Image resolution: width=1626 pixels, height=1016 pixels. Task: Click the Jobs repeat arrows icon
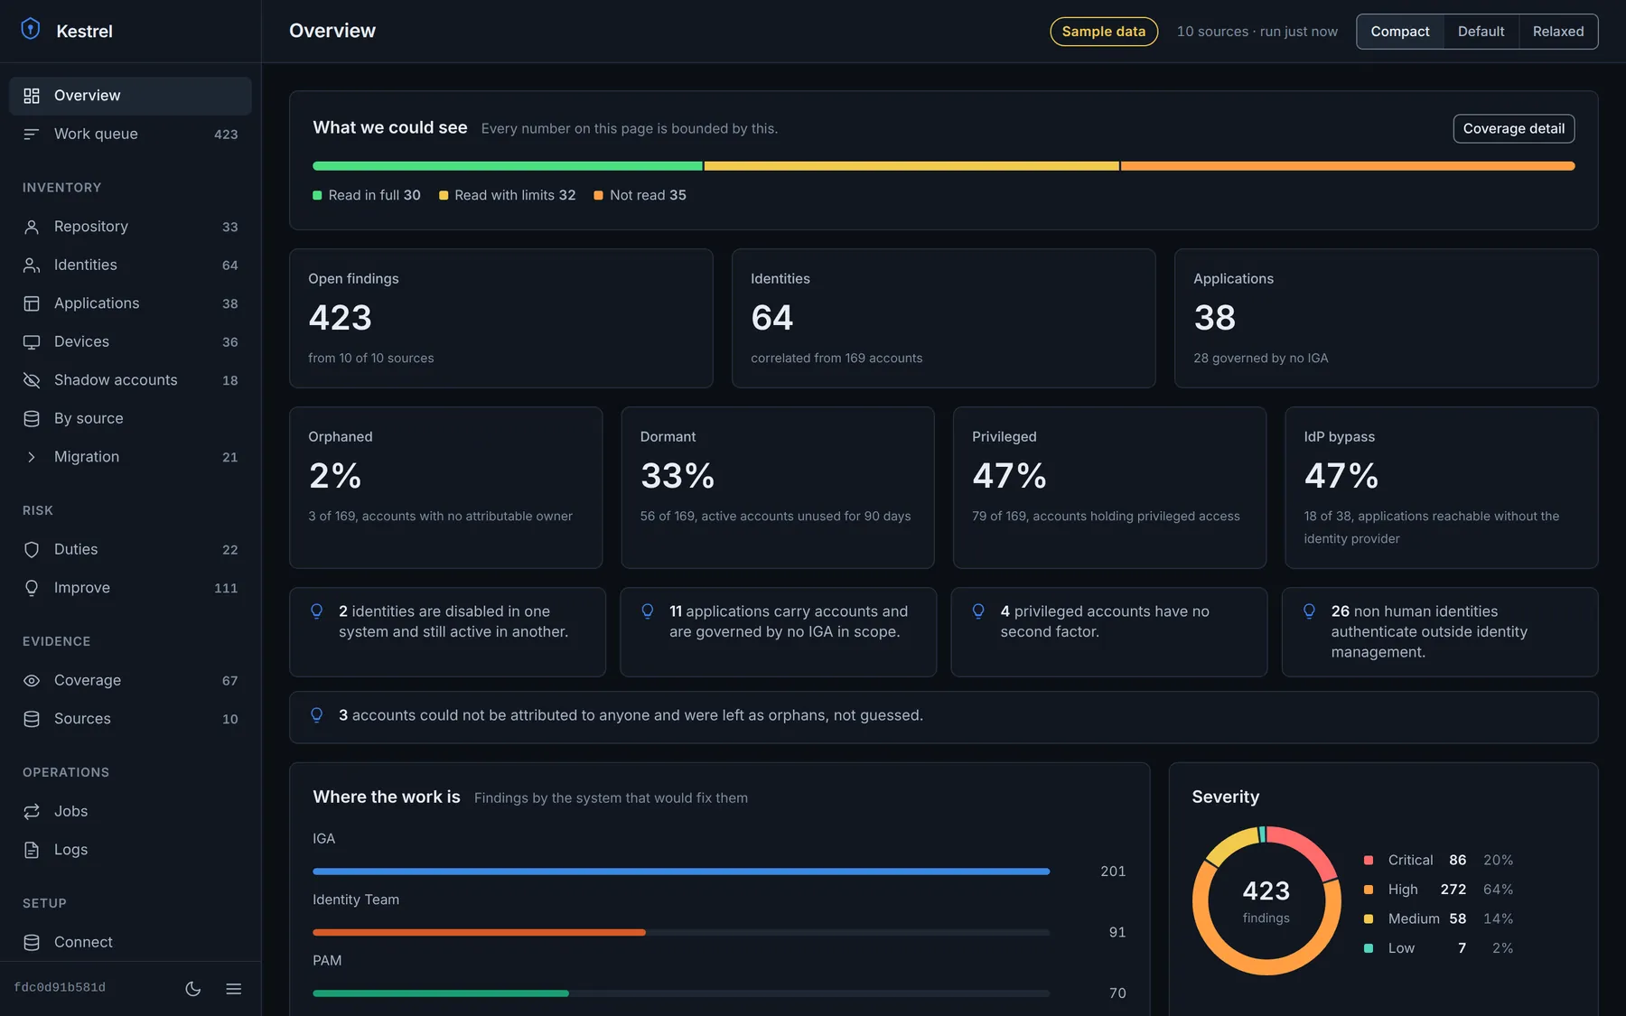click(x=32, y=812)
